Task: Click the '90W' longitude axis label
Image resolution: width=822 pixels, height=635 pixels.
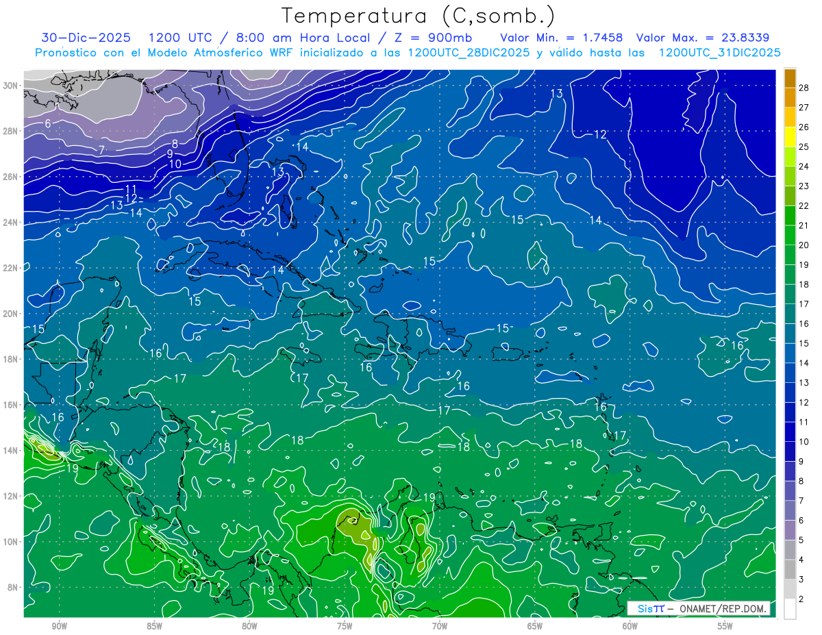Action: [59, 626]
